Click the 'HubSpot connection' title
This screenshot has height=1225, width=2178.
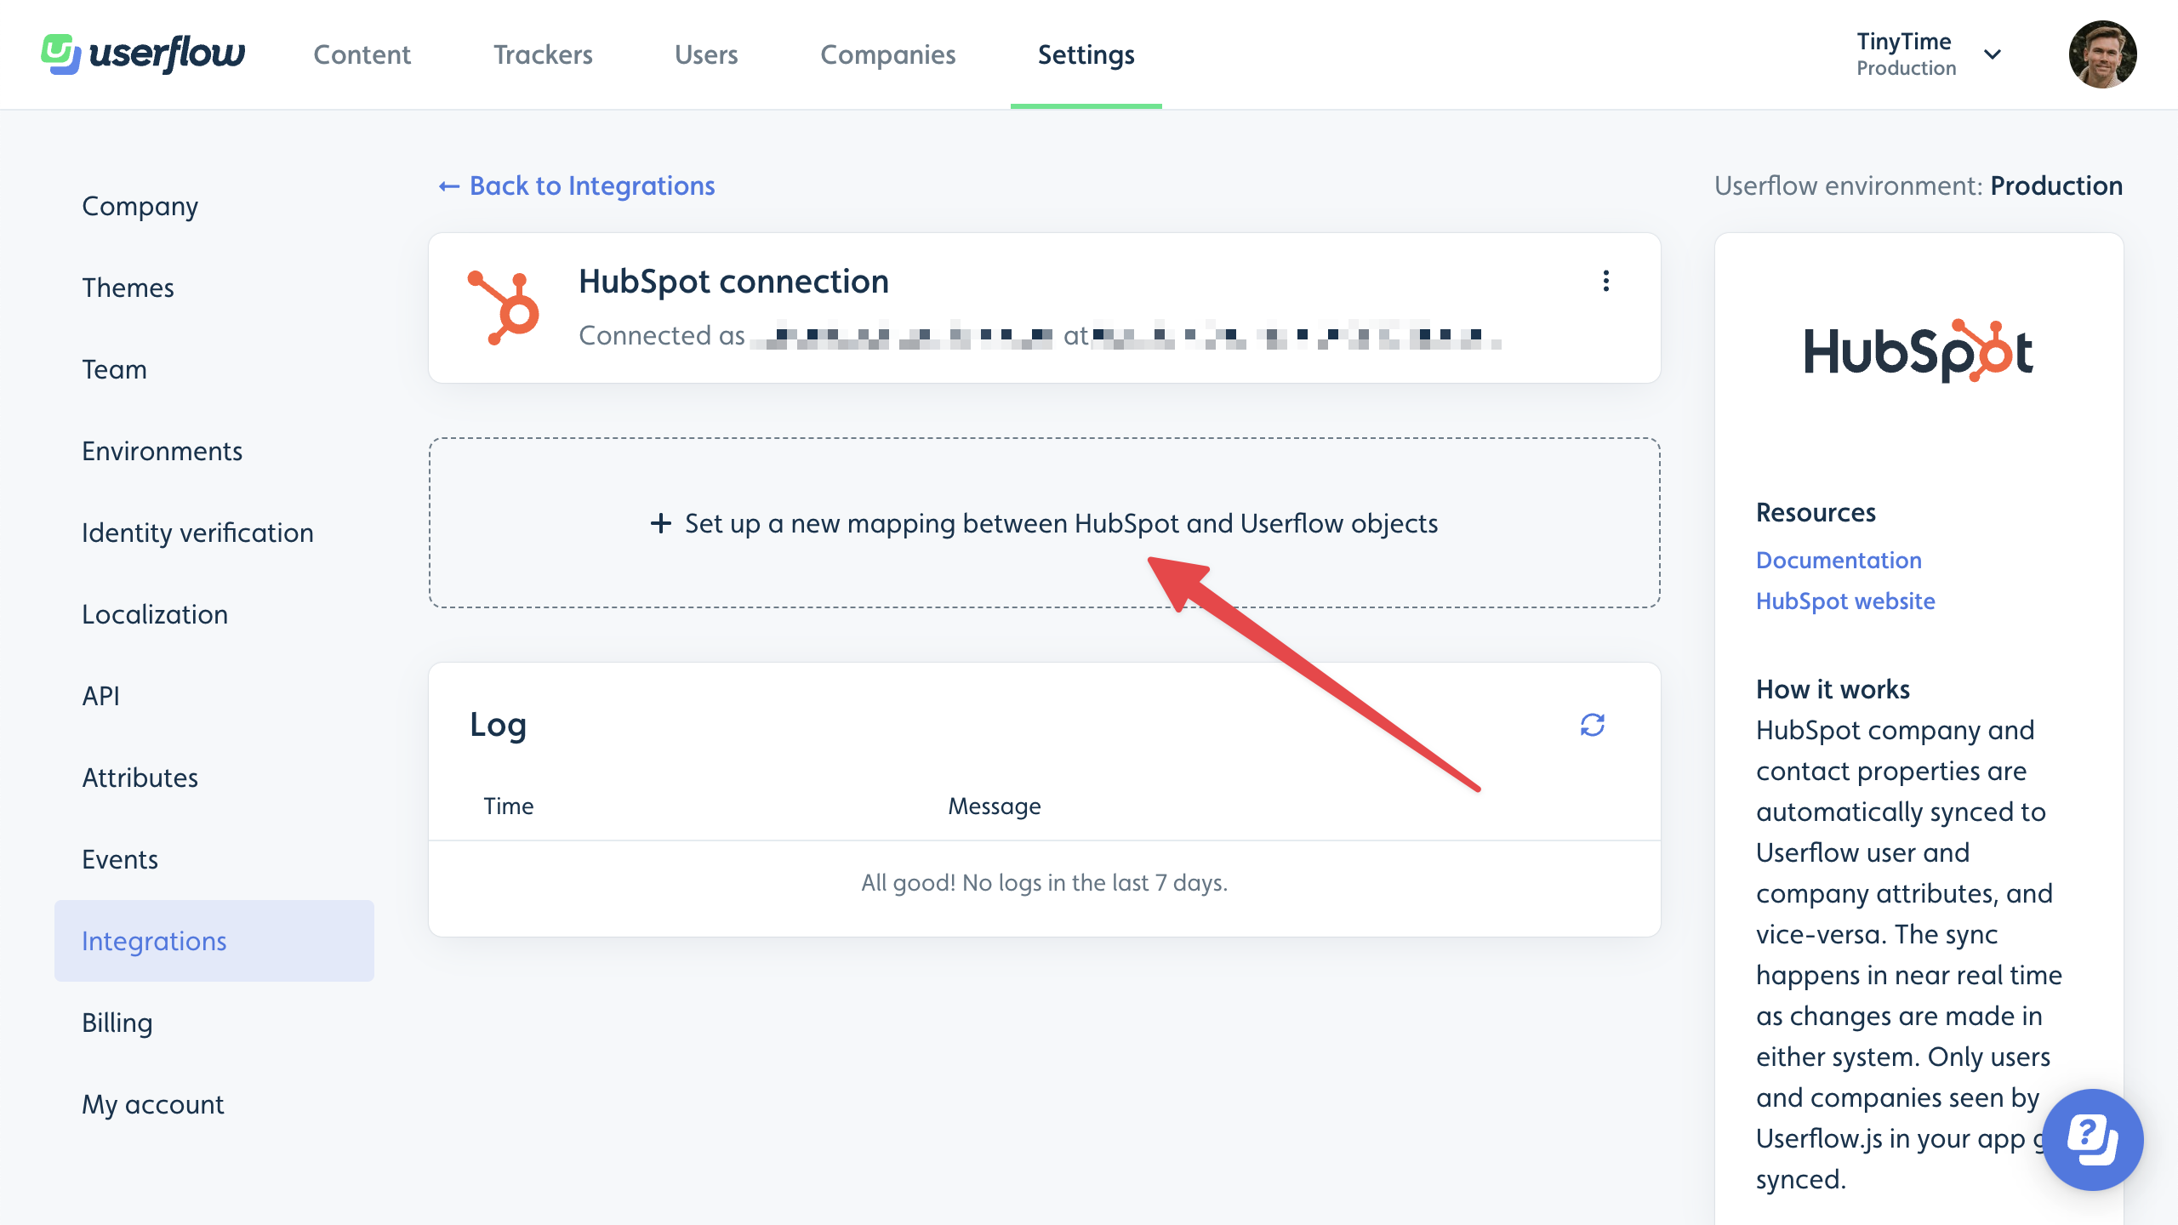tap(733, 281)
